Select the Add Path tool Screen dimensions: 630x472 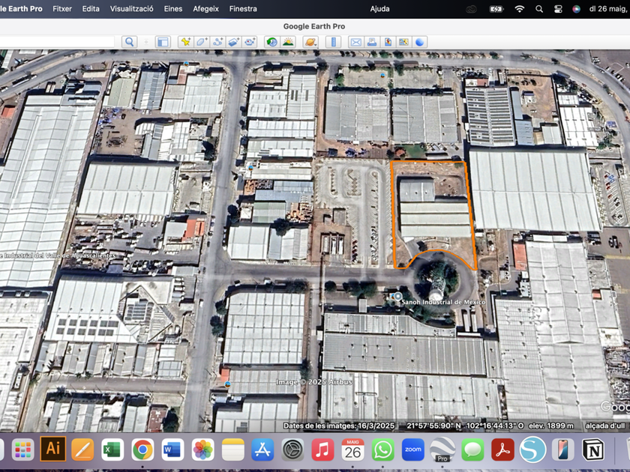point(217,42)
